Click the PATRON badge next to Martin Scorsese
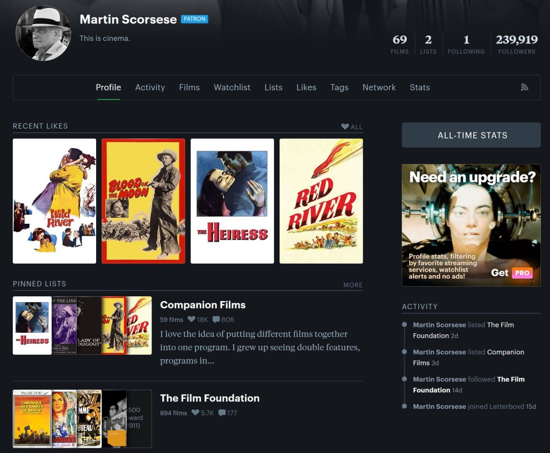550x453 pixels. click(194, 18)
